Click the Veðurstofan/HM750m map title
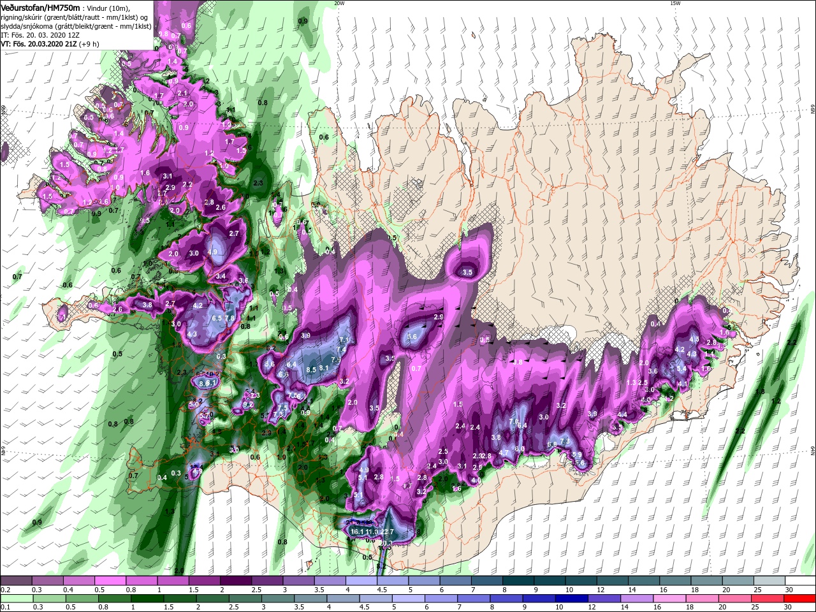The height and width of the screenshot is (612, 816). (x=40, y=7)
